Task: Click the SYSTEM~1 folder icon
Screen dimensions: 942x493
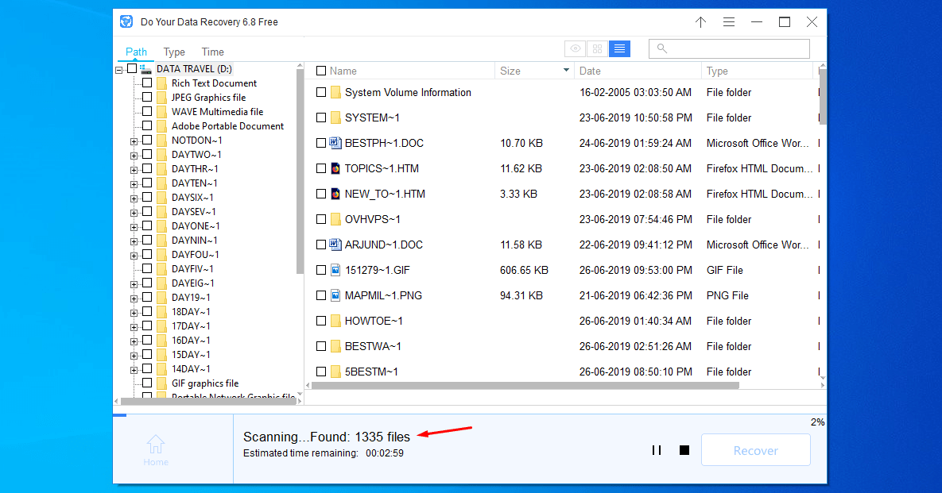Action: point(335,117)
